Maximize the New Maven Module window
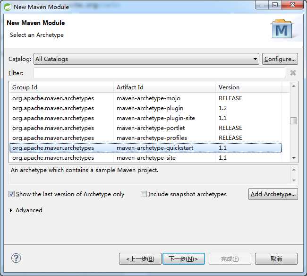 275,5
